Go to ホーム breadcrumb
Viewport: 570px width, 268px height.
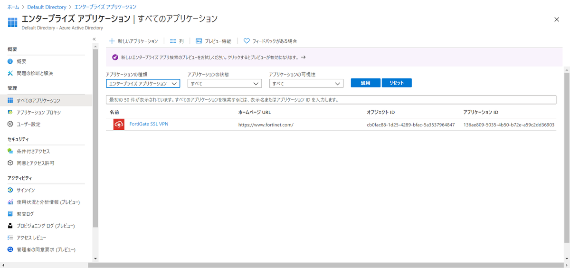(x=13, y=7)
